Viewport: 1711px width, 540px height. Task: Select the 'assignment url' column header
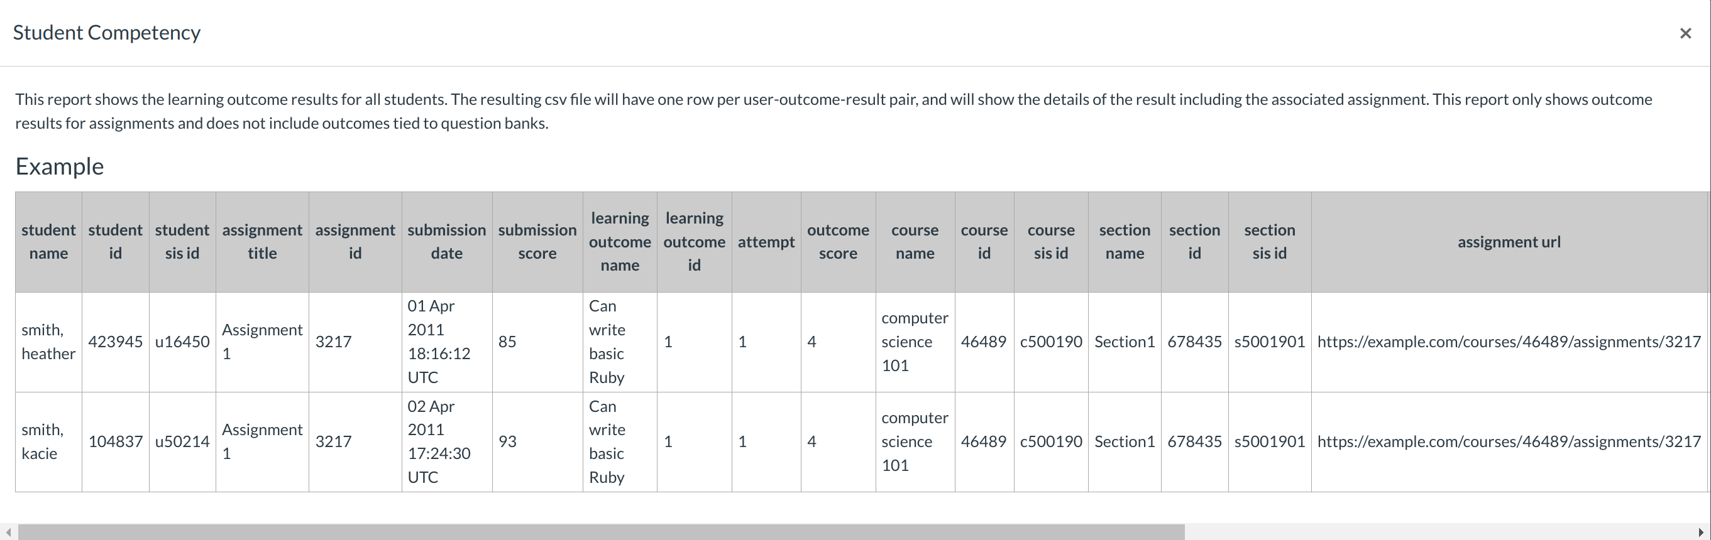pos(1509,242)
